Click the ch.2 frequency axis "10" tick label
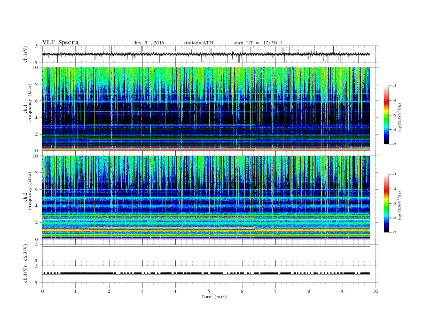 pyautogui.click(x=36, y=156)
